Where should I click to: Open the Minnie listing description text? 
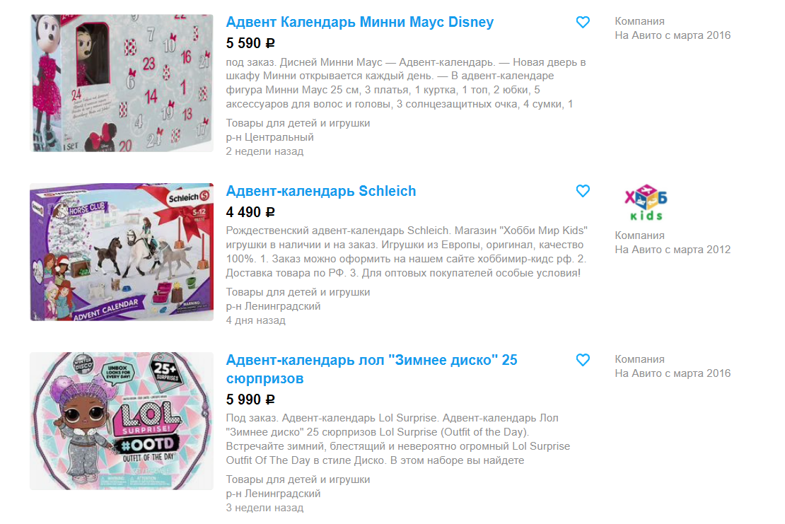point(406,83)
